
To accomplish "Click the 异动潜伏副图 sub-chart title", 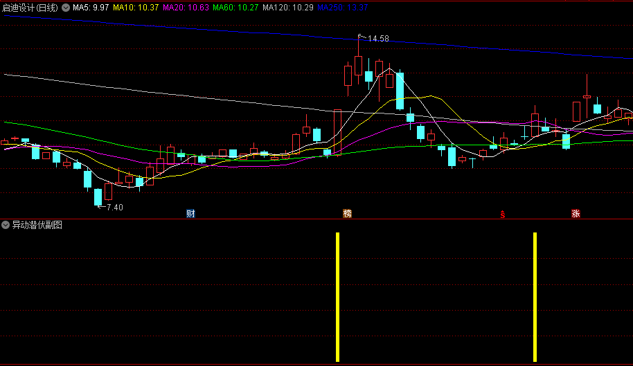I will 37,225.
